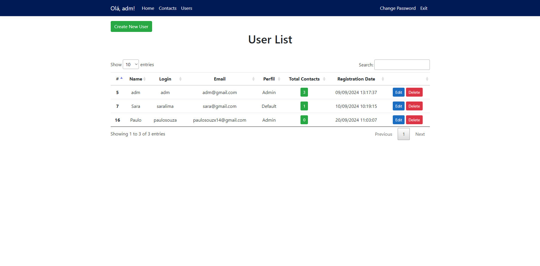Go to the Users navigation link

tap(187, 8)
